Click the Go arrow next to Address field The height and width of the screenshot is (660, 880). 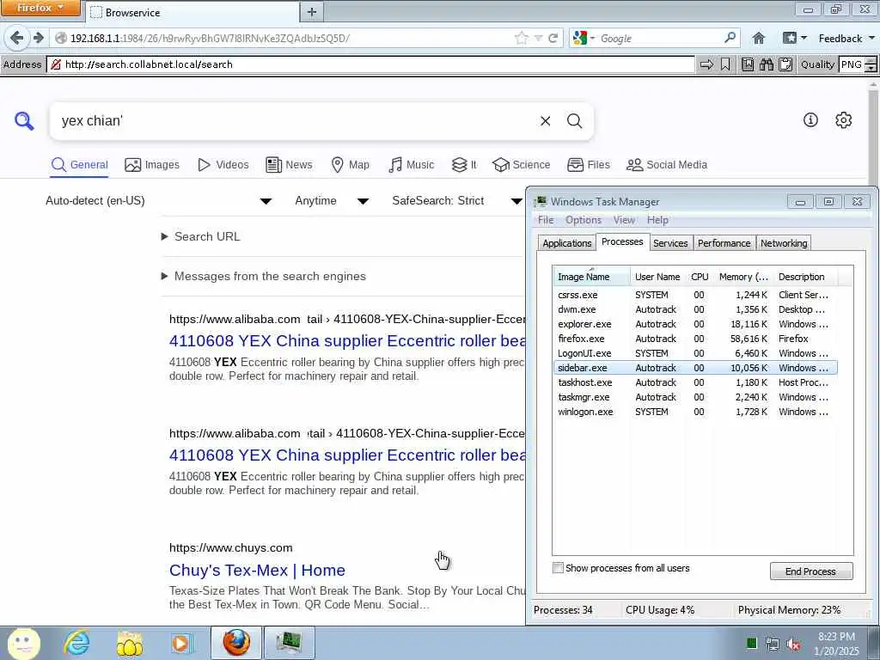(x=707, y=64)
